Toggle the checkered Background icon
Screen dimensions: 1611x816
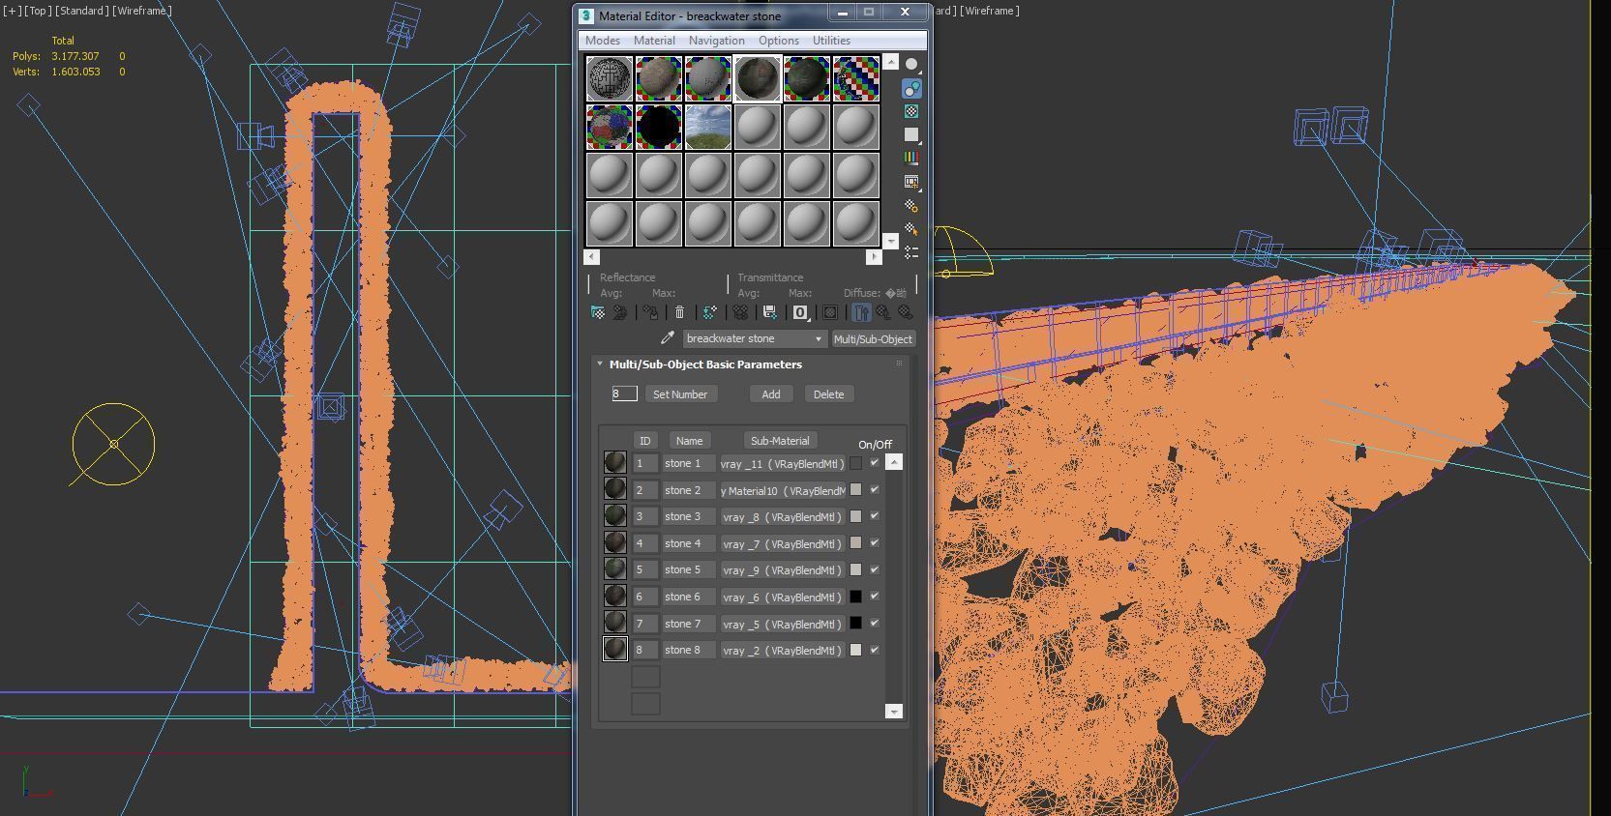[911, 111]
